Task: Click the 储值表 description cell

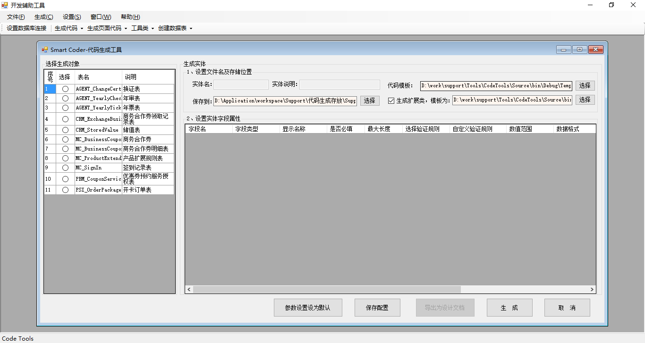Action: (148, 130)
